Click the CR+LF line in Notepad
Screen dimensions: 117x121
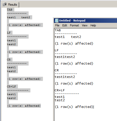60,90
